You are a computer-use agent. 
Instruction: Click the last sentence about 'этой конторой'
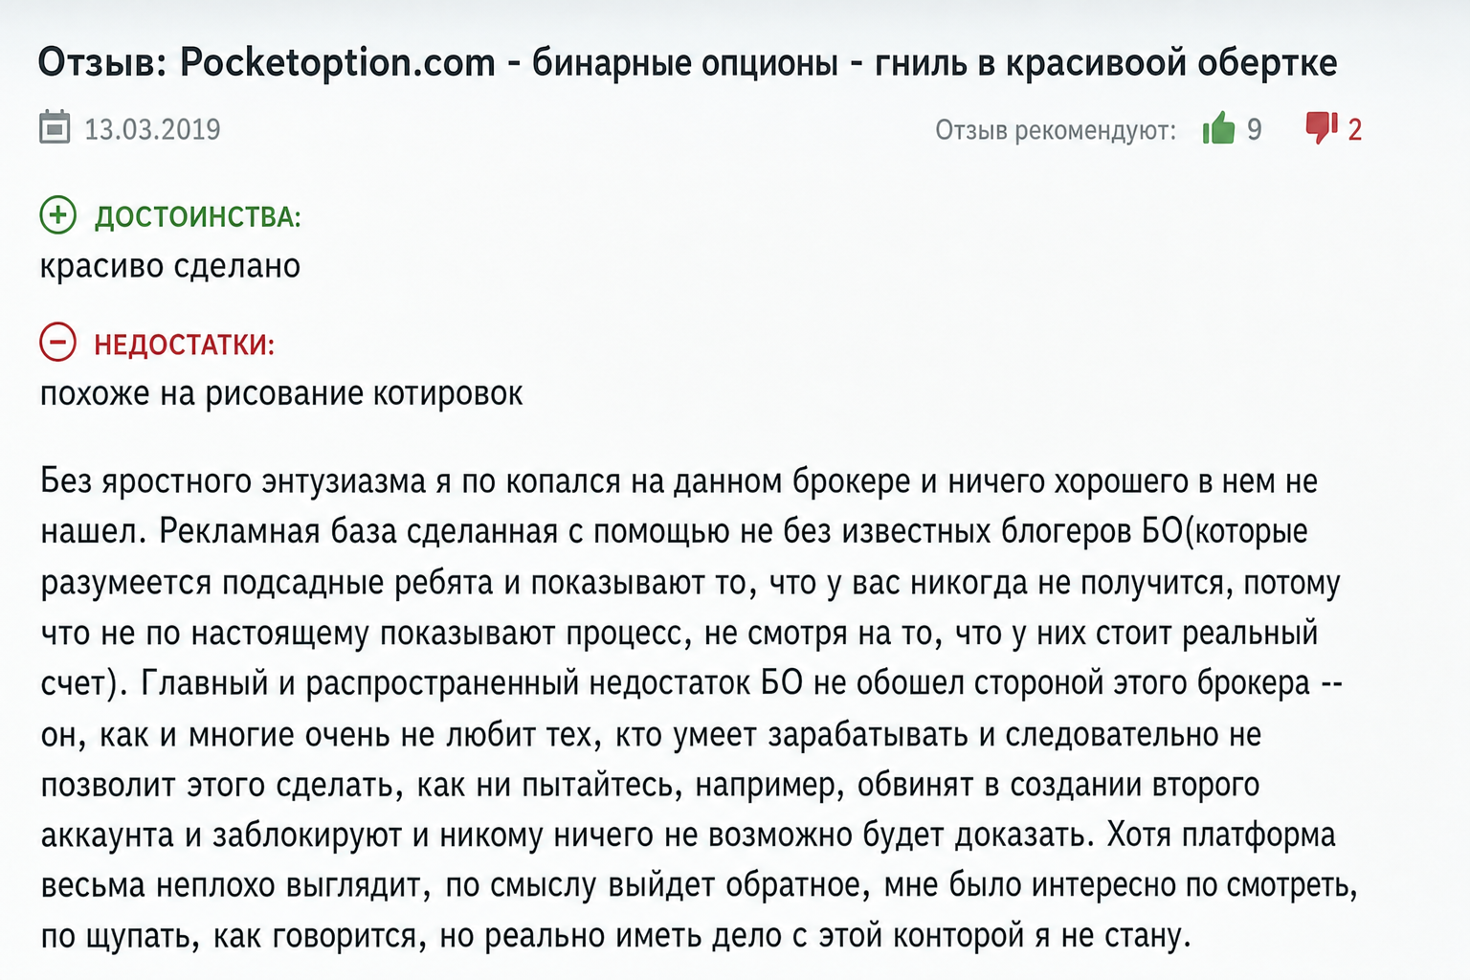tap(837, 935)
